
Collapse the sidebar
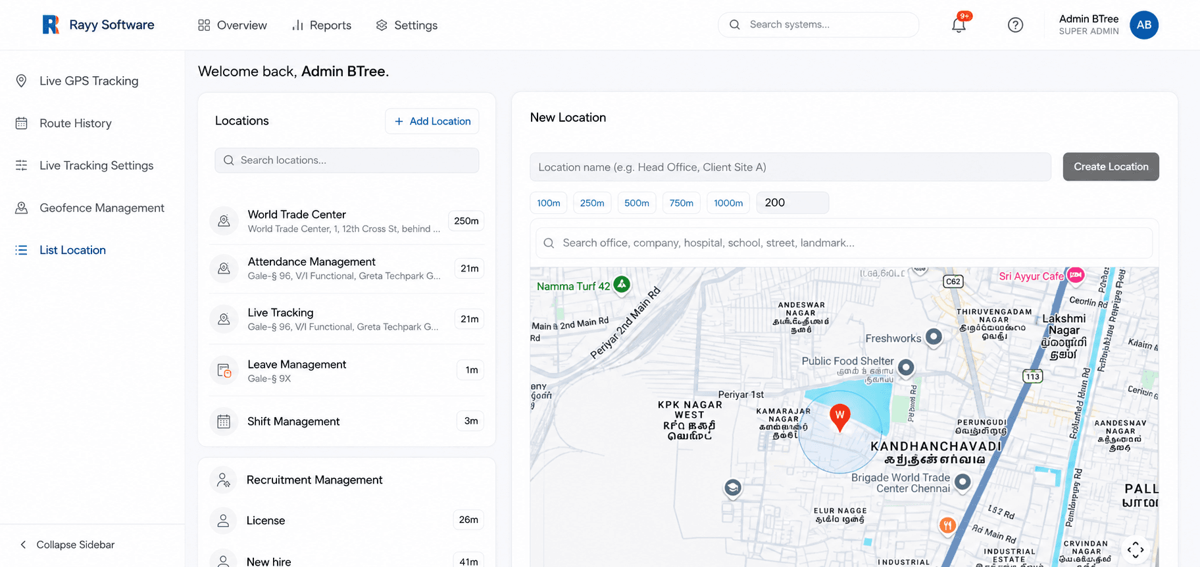(x=67, y=545)
